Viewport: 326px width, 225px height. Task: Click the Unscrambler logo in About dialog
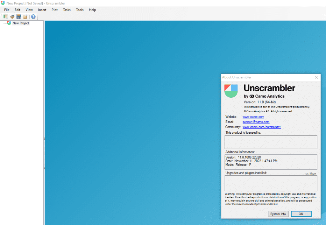231,91
